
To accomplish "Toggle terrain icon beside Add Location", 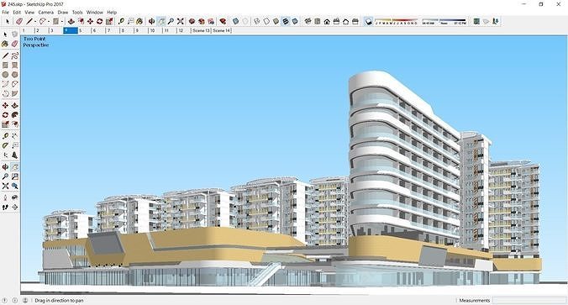I will [486, 22].
